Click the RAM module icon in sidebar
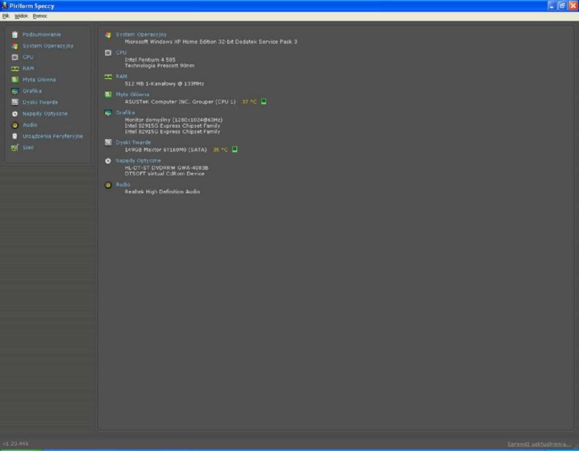This screenshot has width=579, height=451. pyautogui.click(x=15, y=68)
